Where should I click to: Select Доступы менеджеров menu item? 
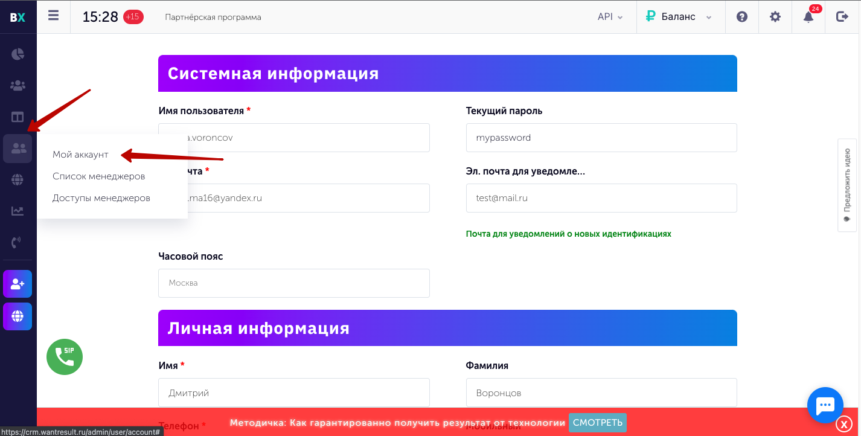tap(101, 198)
